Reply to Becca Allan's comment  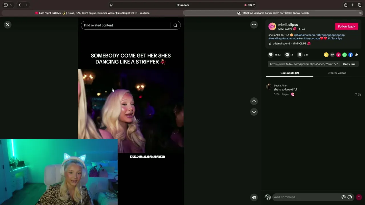pyautogui.click(x=285, y=94)
